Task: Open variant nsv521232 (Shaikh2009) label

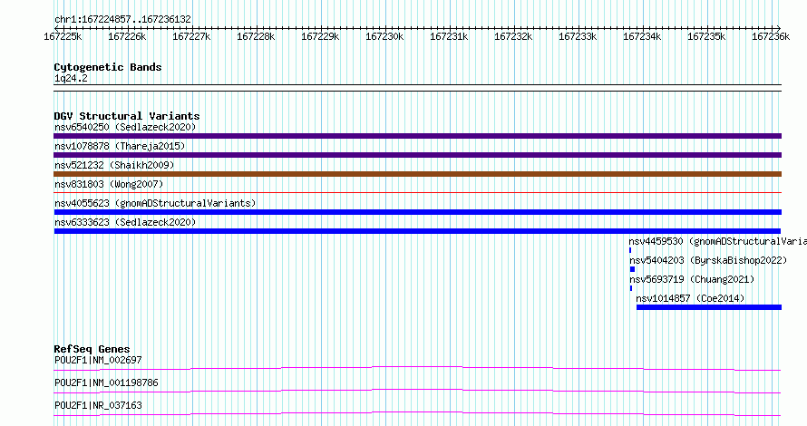Action: [x=114, y=165]
